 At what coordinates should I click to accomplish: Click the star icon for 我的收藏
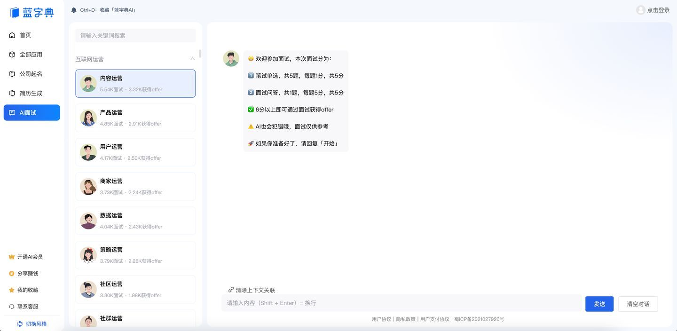[12, 290]
